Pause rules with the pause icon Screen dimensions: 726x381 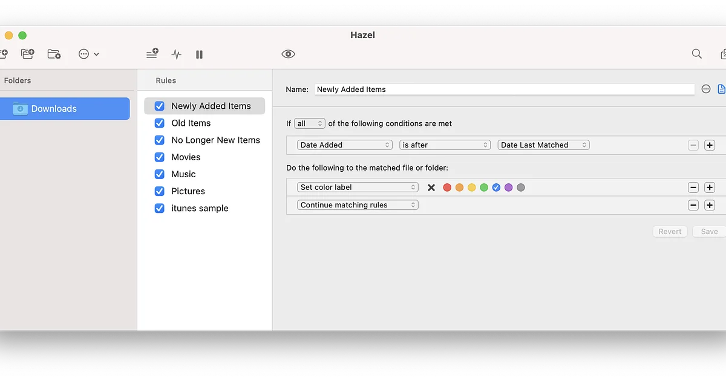pos(199,54)
